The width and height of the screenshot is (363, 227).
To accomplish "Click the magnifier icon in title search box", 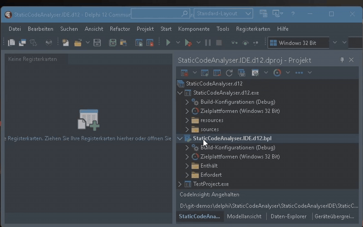I will click(185, 14).
